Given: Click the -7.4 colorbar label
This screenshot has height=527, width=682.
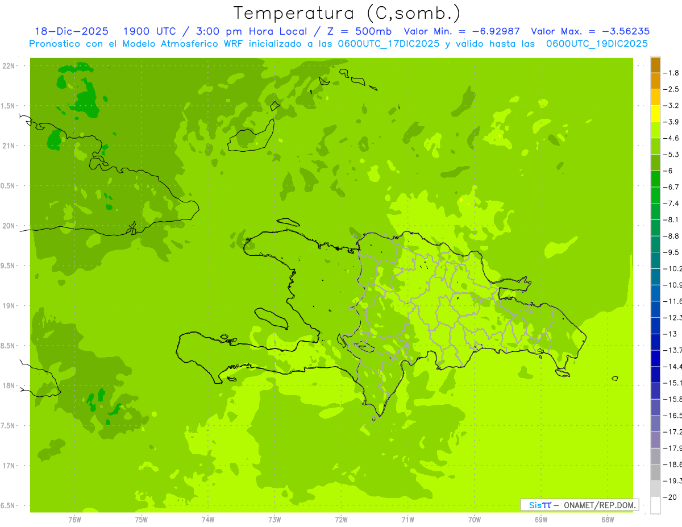Looking at the screenshot, I should tap(672, 204).
